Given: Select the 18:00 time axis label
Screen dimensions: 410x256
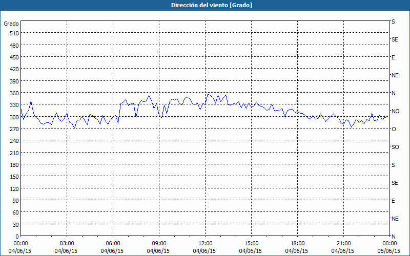Looking at the screenshot, I should [x=298, y=244].
